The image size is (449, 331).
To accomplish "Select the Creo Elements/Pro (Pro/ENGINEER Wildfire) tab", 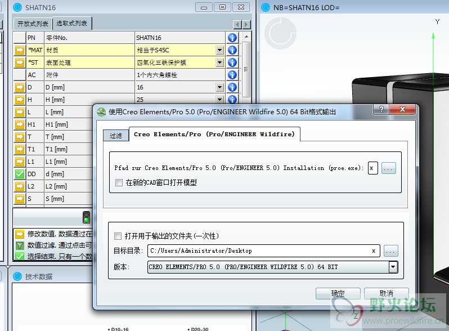I will (214, 134).
